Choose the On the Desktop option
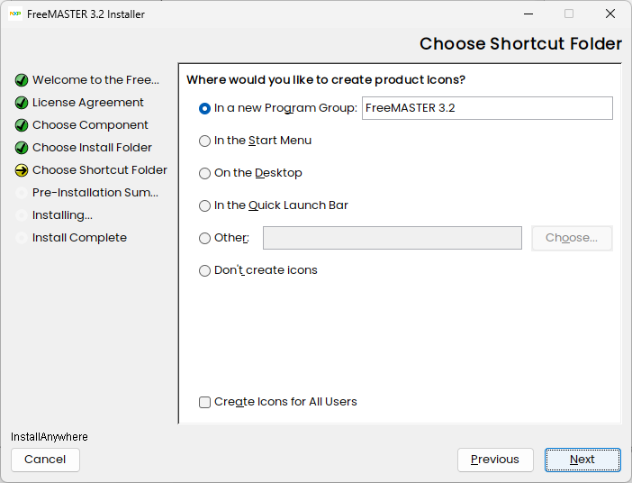The width and height of the screenshot is (632, 483). (204, 174)
